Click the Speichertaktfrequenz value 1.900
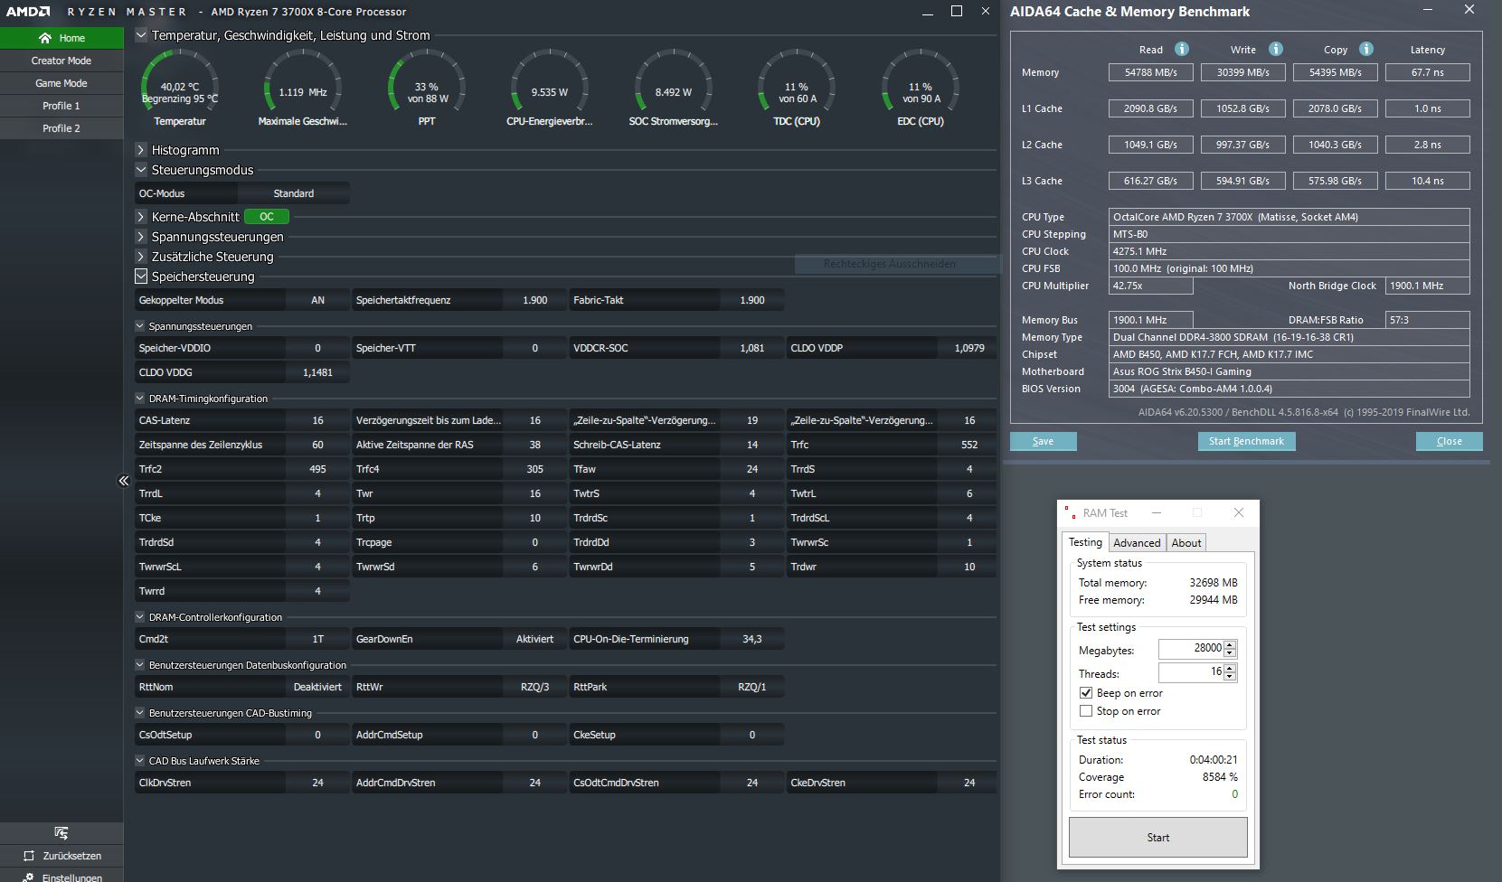Screen dimensions: 1502x882 (534, 300)
